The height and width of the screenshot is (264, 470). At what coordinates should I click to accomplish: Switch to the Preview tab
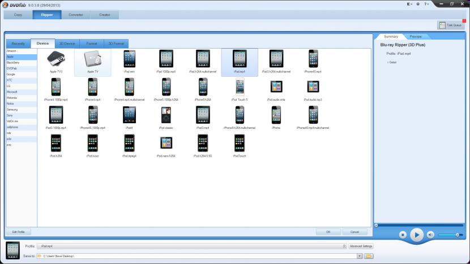point(416,37)
